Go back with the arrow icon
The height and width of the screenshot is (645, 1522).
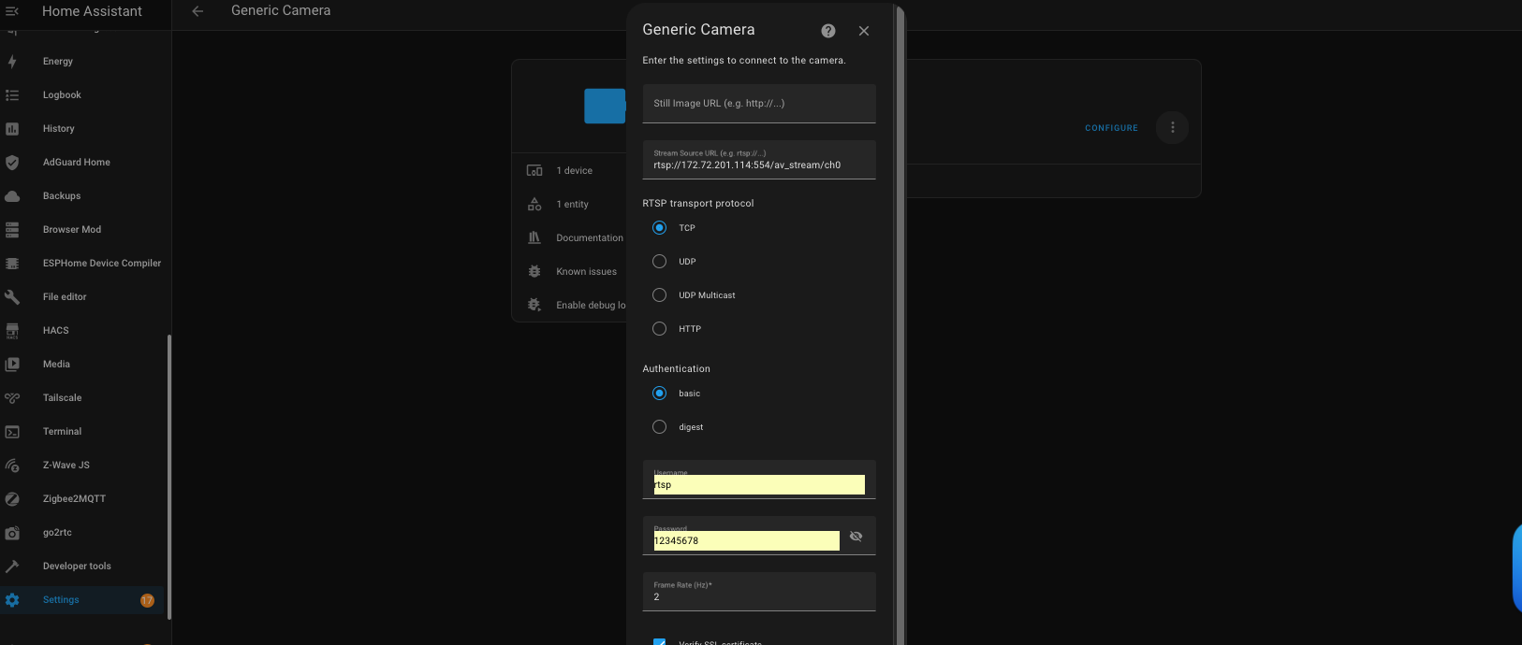(198, 11)
